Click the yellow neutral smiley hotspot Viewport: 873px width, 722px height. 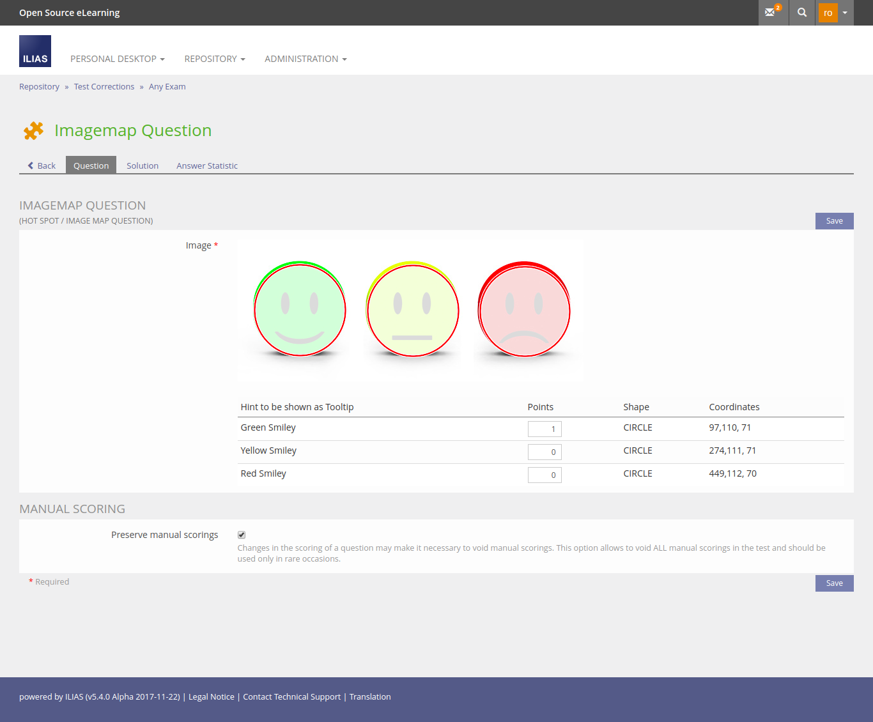coord(412,310)
